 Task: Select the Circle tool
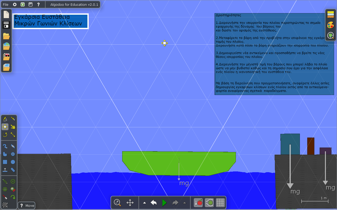coord(13,162)
